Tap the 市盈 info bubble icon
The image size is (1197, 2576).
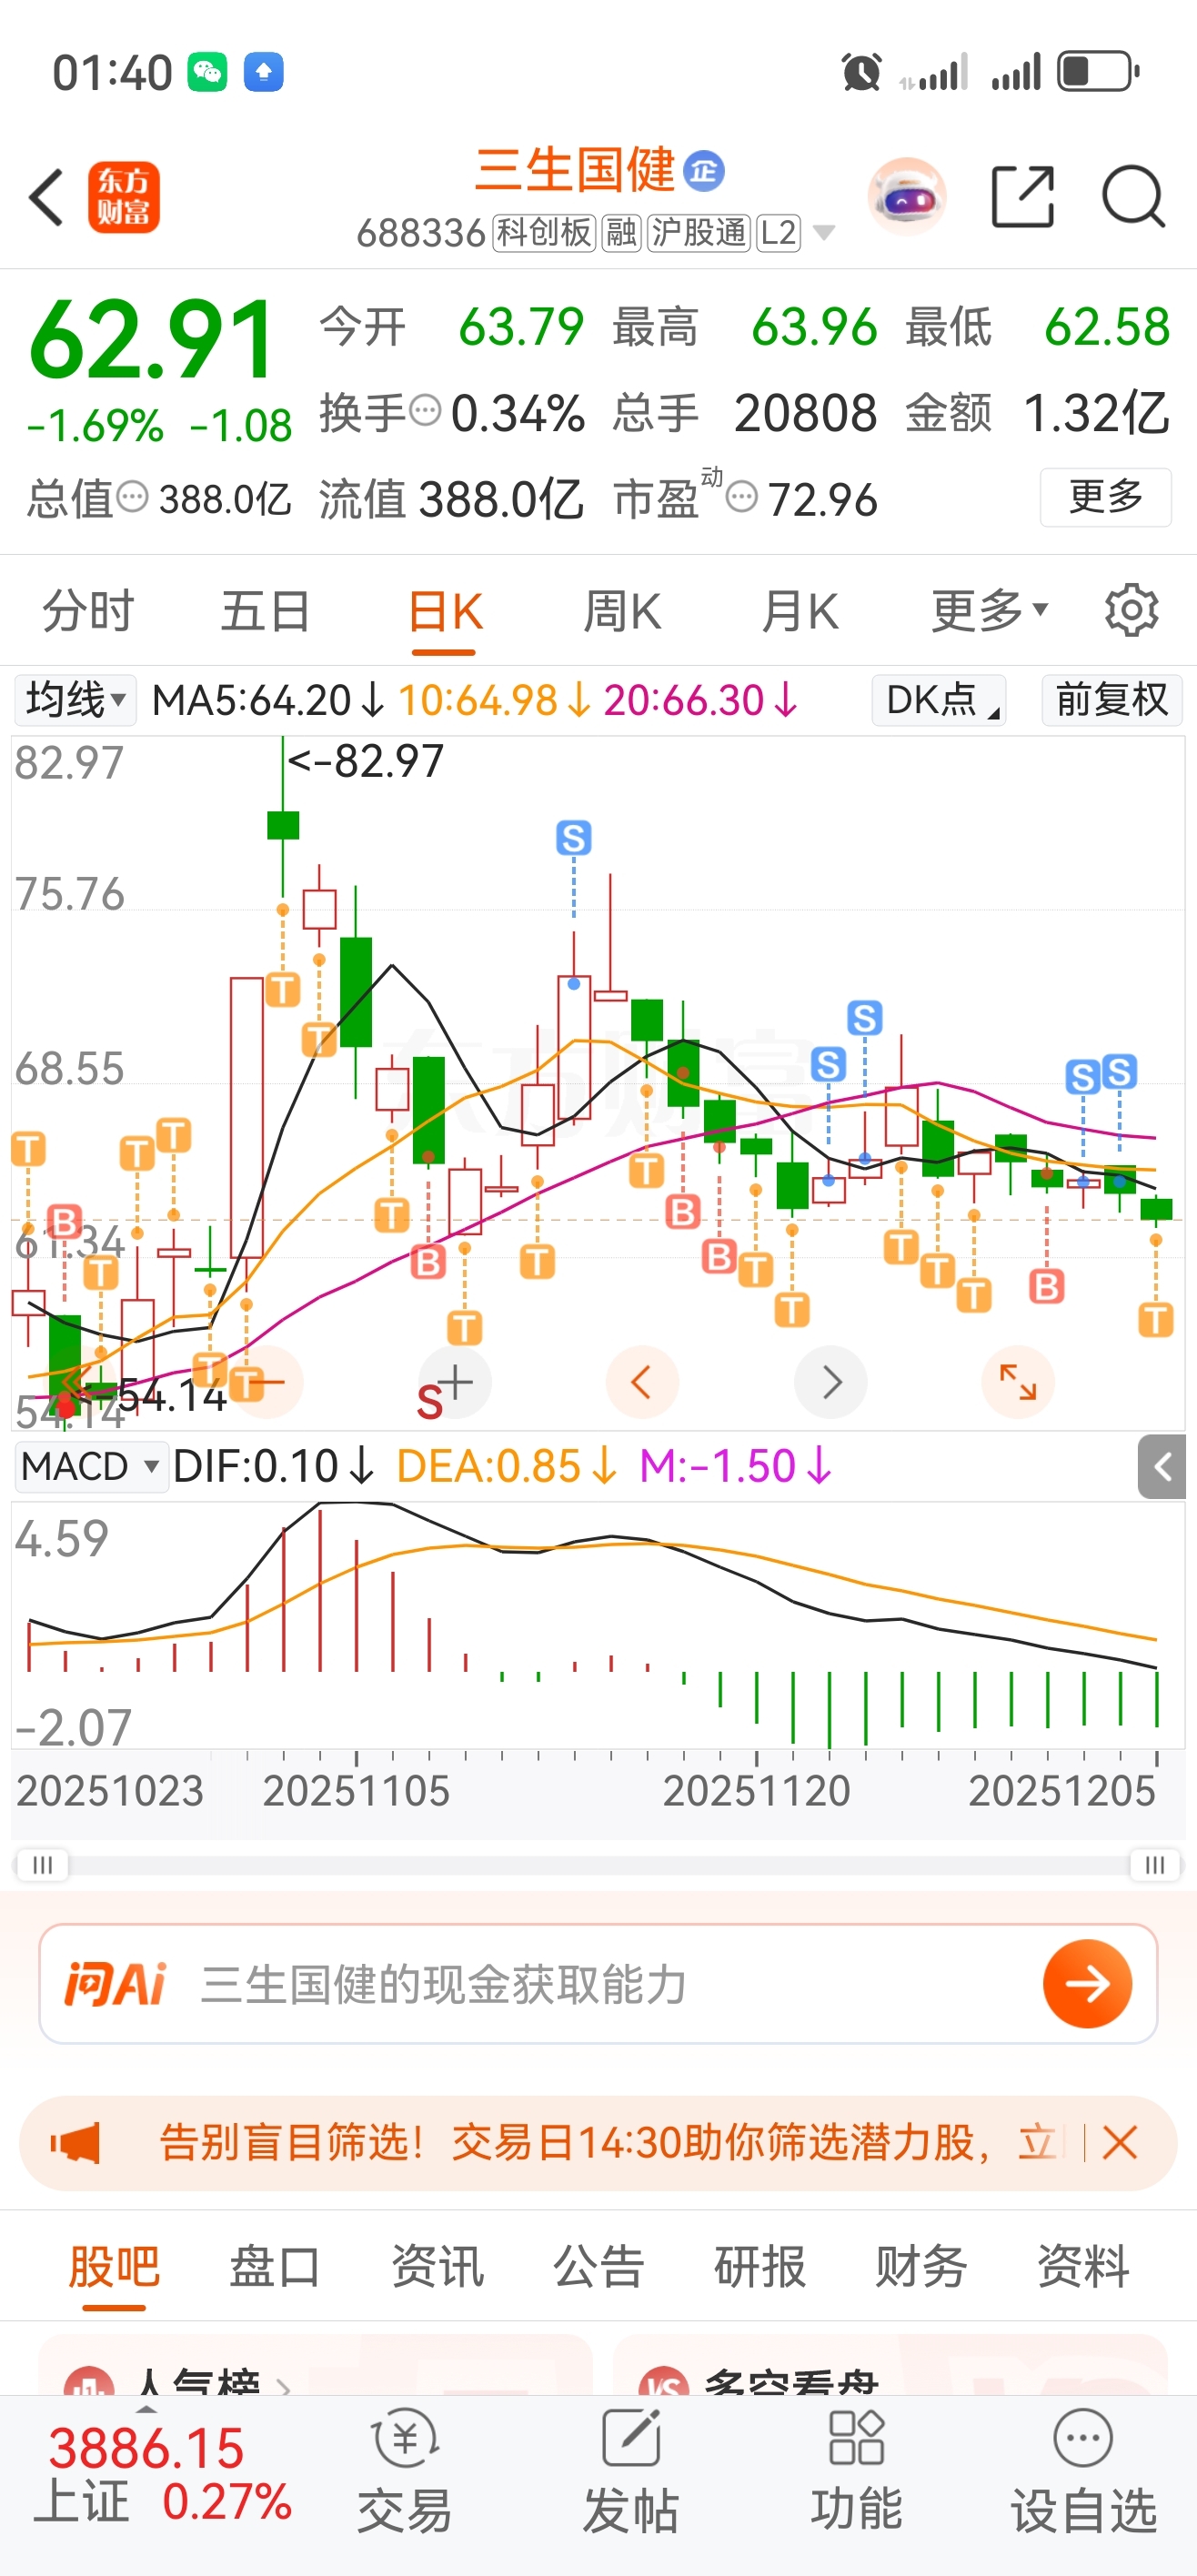(x=741, y=496)
